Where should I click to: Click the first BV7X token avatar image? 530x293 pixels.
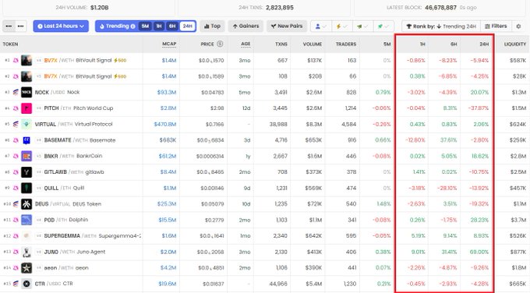point(26,61)
